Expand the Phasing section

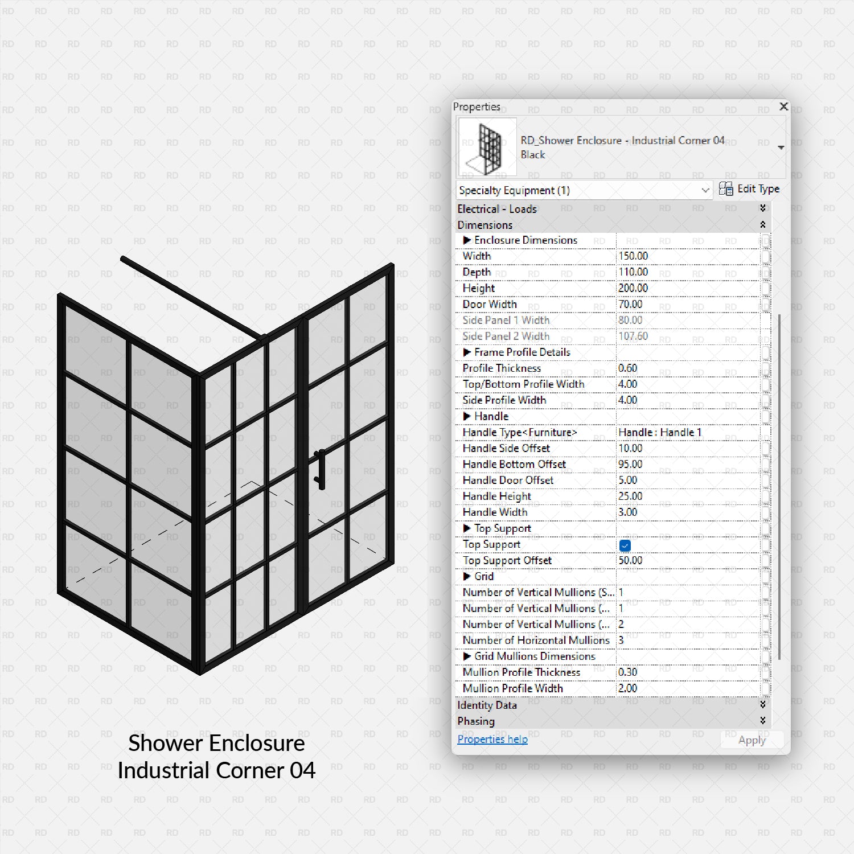click(x=763, y=721)
